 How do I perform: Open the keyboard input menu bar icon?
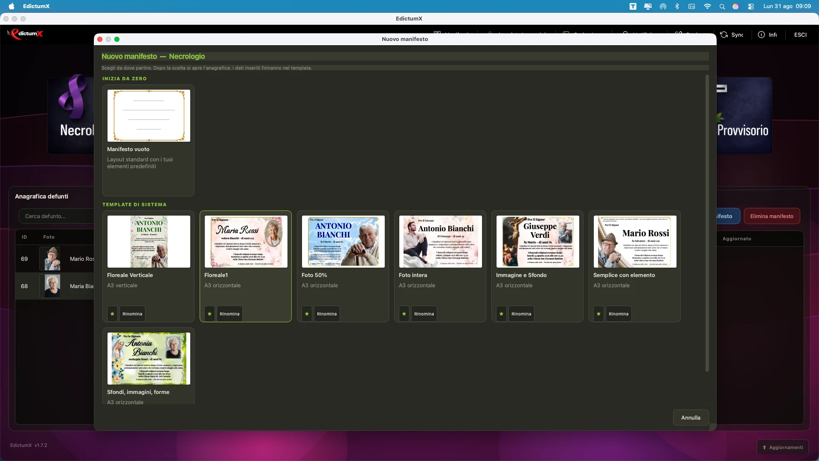tap(692, 6)
